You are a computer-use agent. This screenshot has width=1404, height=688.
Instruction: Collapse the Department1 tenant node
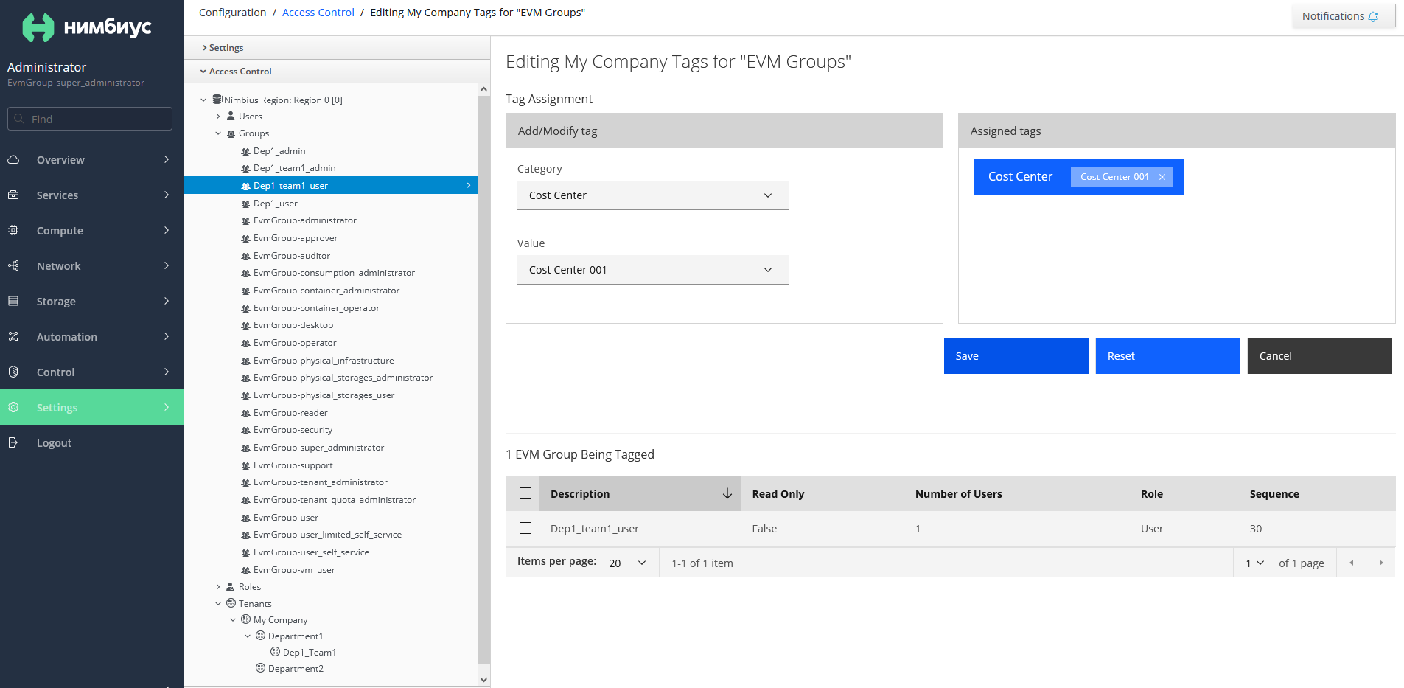tap(248, 636)
